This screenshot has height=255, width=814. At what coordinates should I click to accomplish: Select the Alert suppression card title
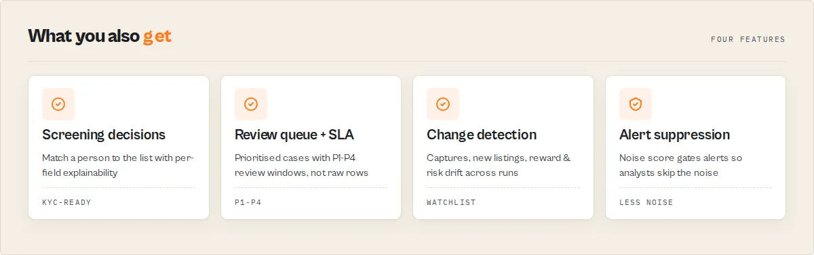click(x=674, y=135)
